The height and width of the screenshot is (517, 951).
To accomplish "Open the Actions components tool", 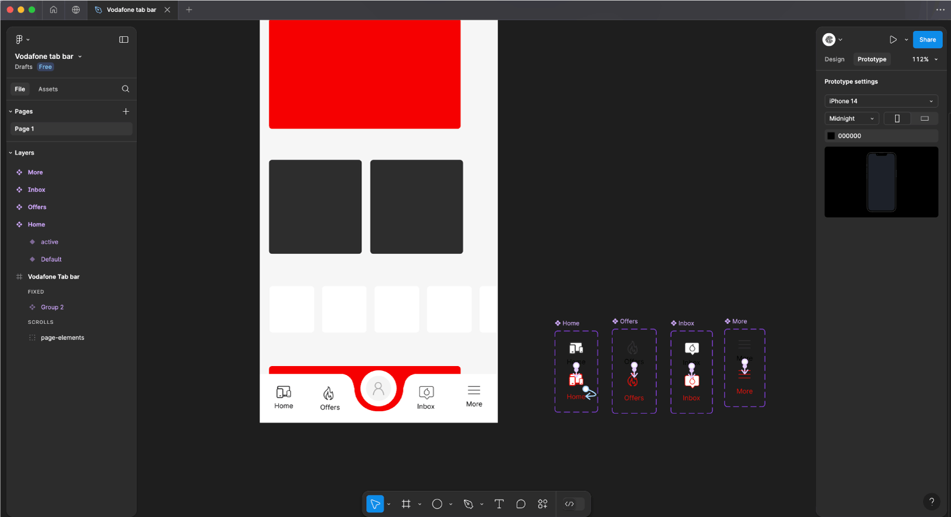I will point(543,504).
